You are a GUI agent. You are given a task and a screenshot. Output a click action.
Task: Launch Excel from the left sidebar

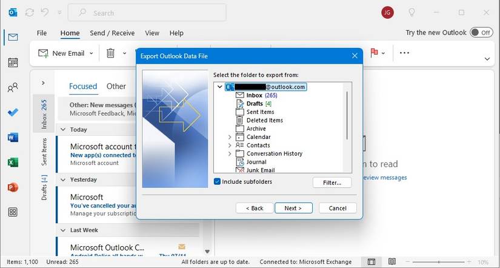point(13,162)
